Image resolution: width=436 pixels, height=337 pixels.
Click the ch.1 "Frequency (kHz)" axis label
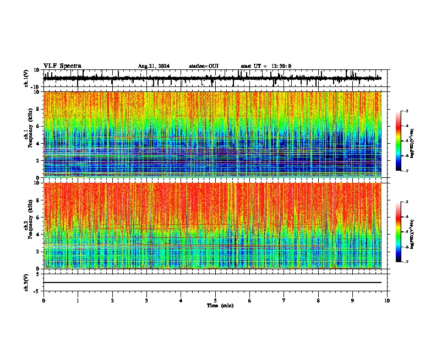pyautogui.click(x=30, y=128)
